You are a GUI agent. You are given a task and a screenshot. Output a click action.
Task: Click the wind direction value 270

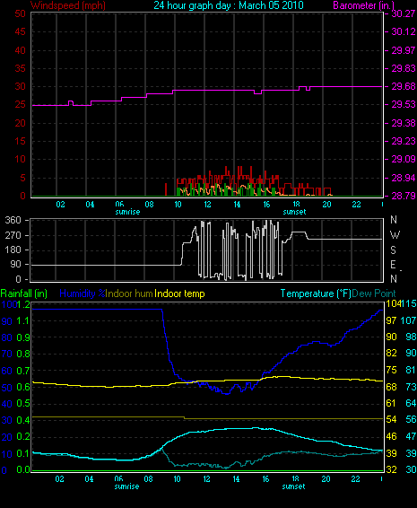click(x=13, y=235)
